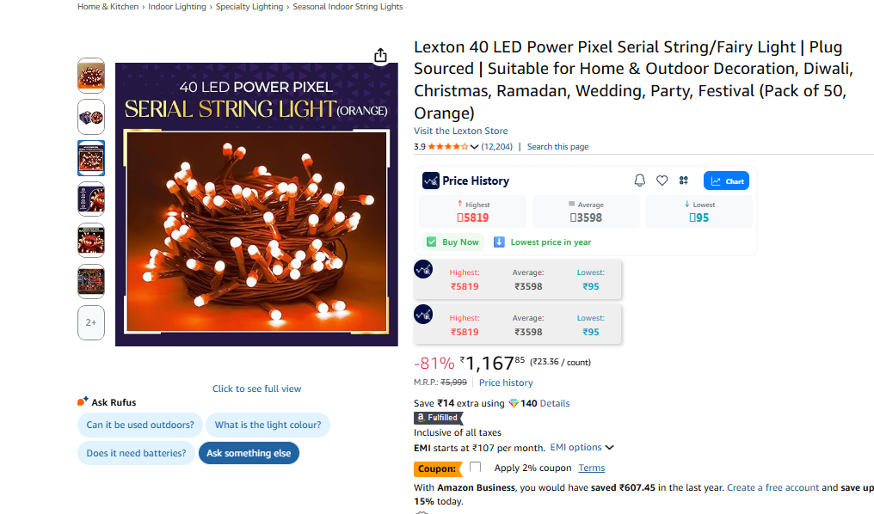Visit the Lexton Store link
Viewport: 874px width, 514px height.
click(x=460, y=131)
